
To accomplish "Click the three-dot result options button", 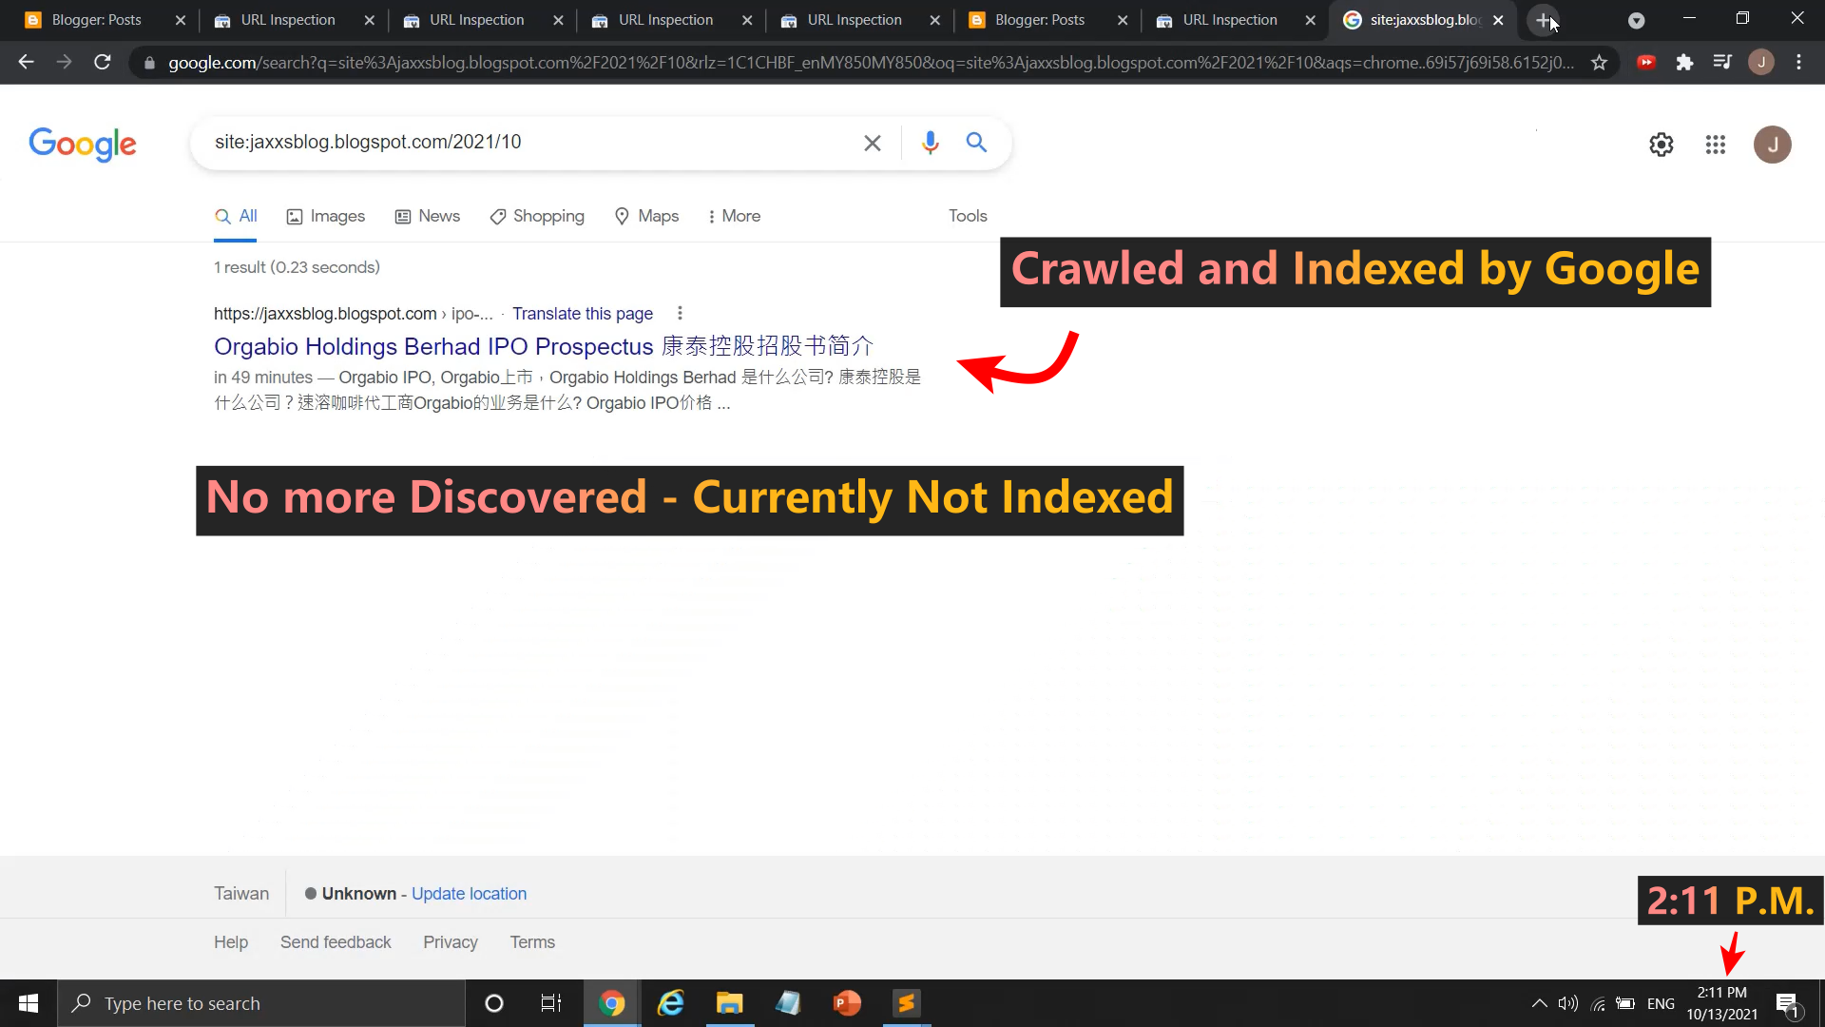I will pyautogui.click(x=681, y=312).
